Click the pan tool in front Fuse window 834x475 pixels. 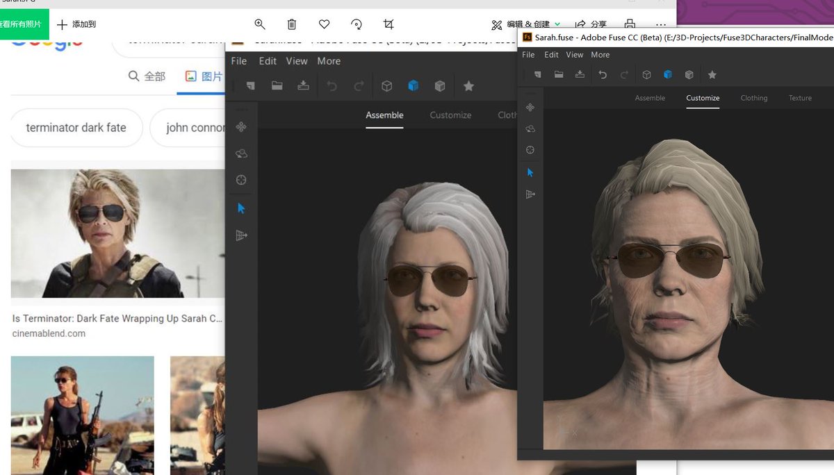[x=530, y=108]
